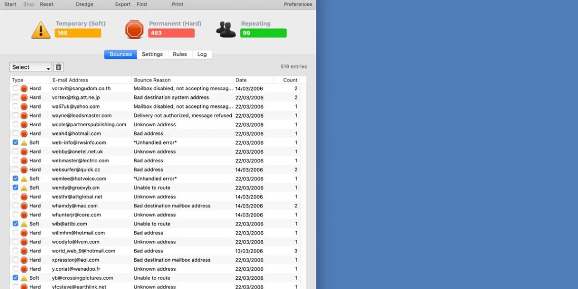
Task: Click Hard bounce icon for world_web_9@hotmail.com
Action: (x=24, y=251)
